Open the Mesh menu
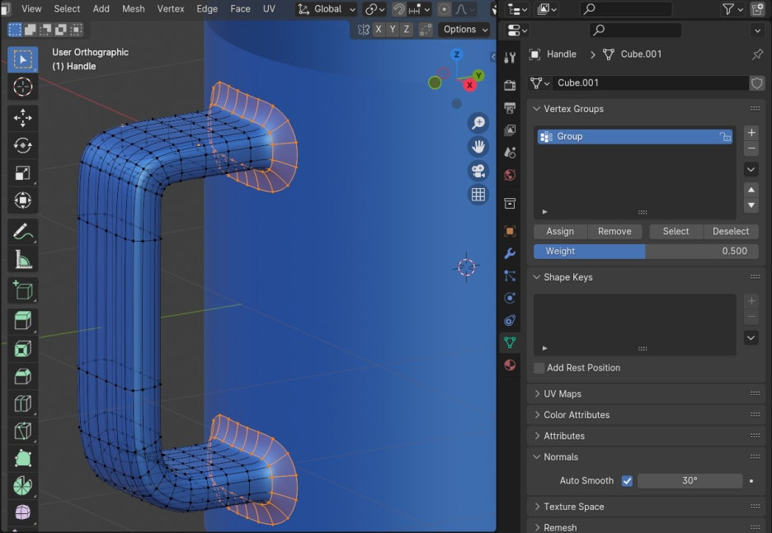This screenshot has width=772, height=533. coord(133,9)
